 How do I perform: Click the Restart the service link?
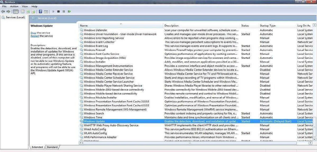pos(35,36)
